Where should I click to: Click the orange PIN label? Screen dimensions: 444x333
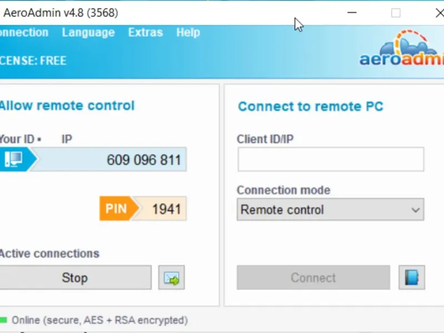(117, 209)
